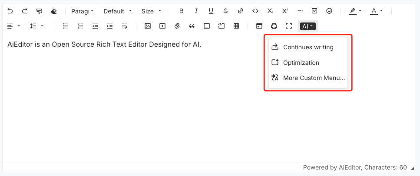Open the Paragraph style dropdown

(82, 11)
